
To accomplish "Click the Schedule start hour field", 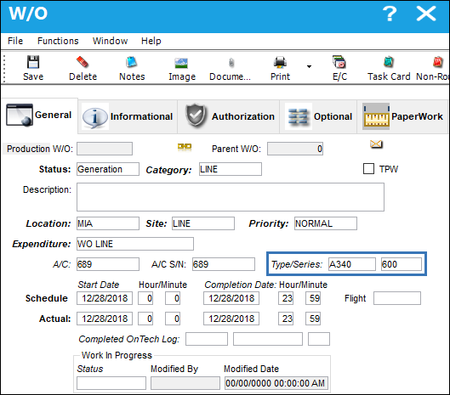I will tap(145, 298).
